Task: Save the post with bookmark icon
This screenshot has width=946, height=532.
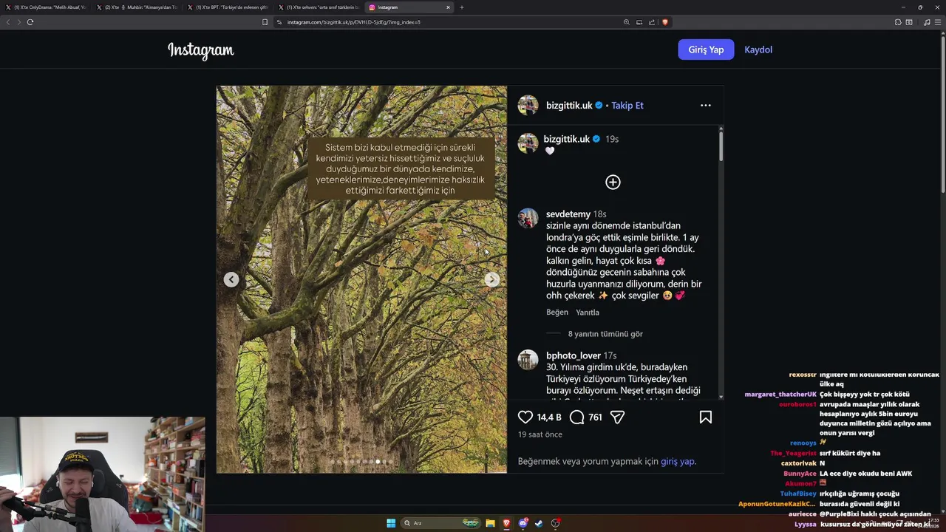Action: point(706,417)
